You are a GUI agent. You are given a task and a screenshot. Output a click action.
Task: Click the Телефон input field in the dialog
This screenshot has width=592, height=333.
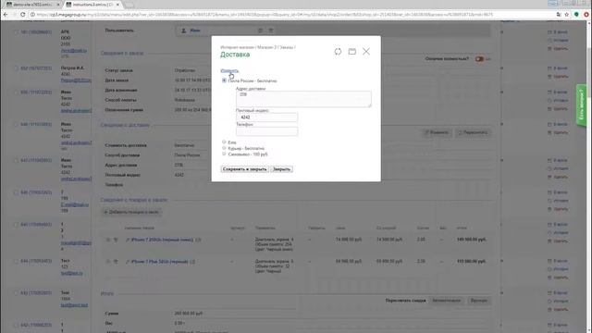pyautogui.click(x=266, y=131)
